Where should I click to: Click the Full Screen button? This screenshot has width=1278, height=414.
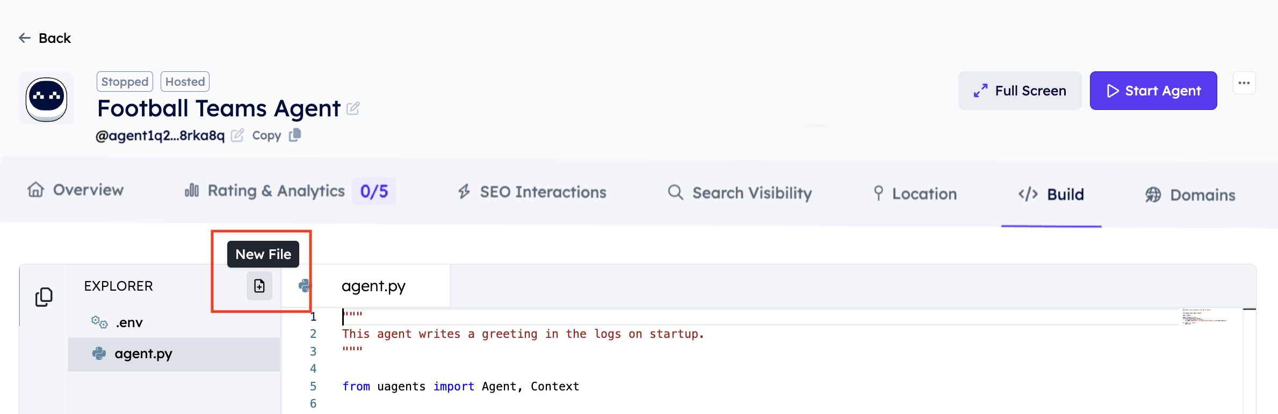[x=1020, y=91]
